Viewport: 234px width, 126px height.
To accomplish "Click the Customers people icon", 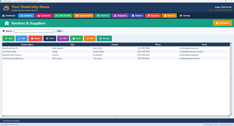I will pyautogui.click(x=39, y=16).
